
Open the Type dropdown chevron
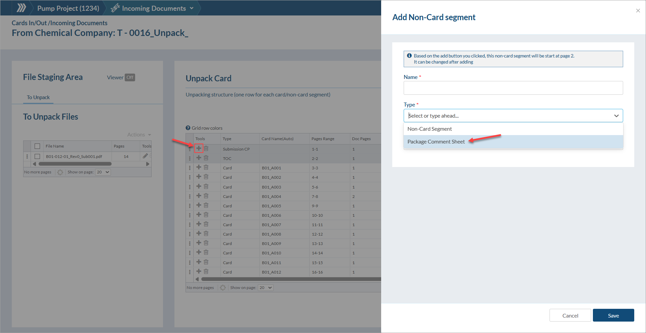tap(616, 116)
